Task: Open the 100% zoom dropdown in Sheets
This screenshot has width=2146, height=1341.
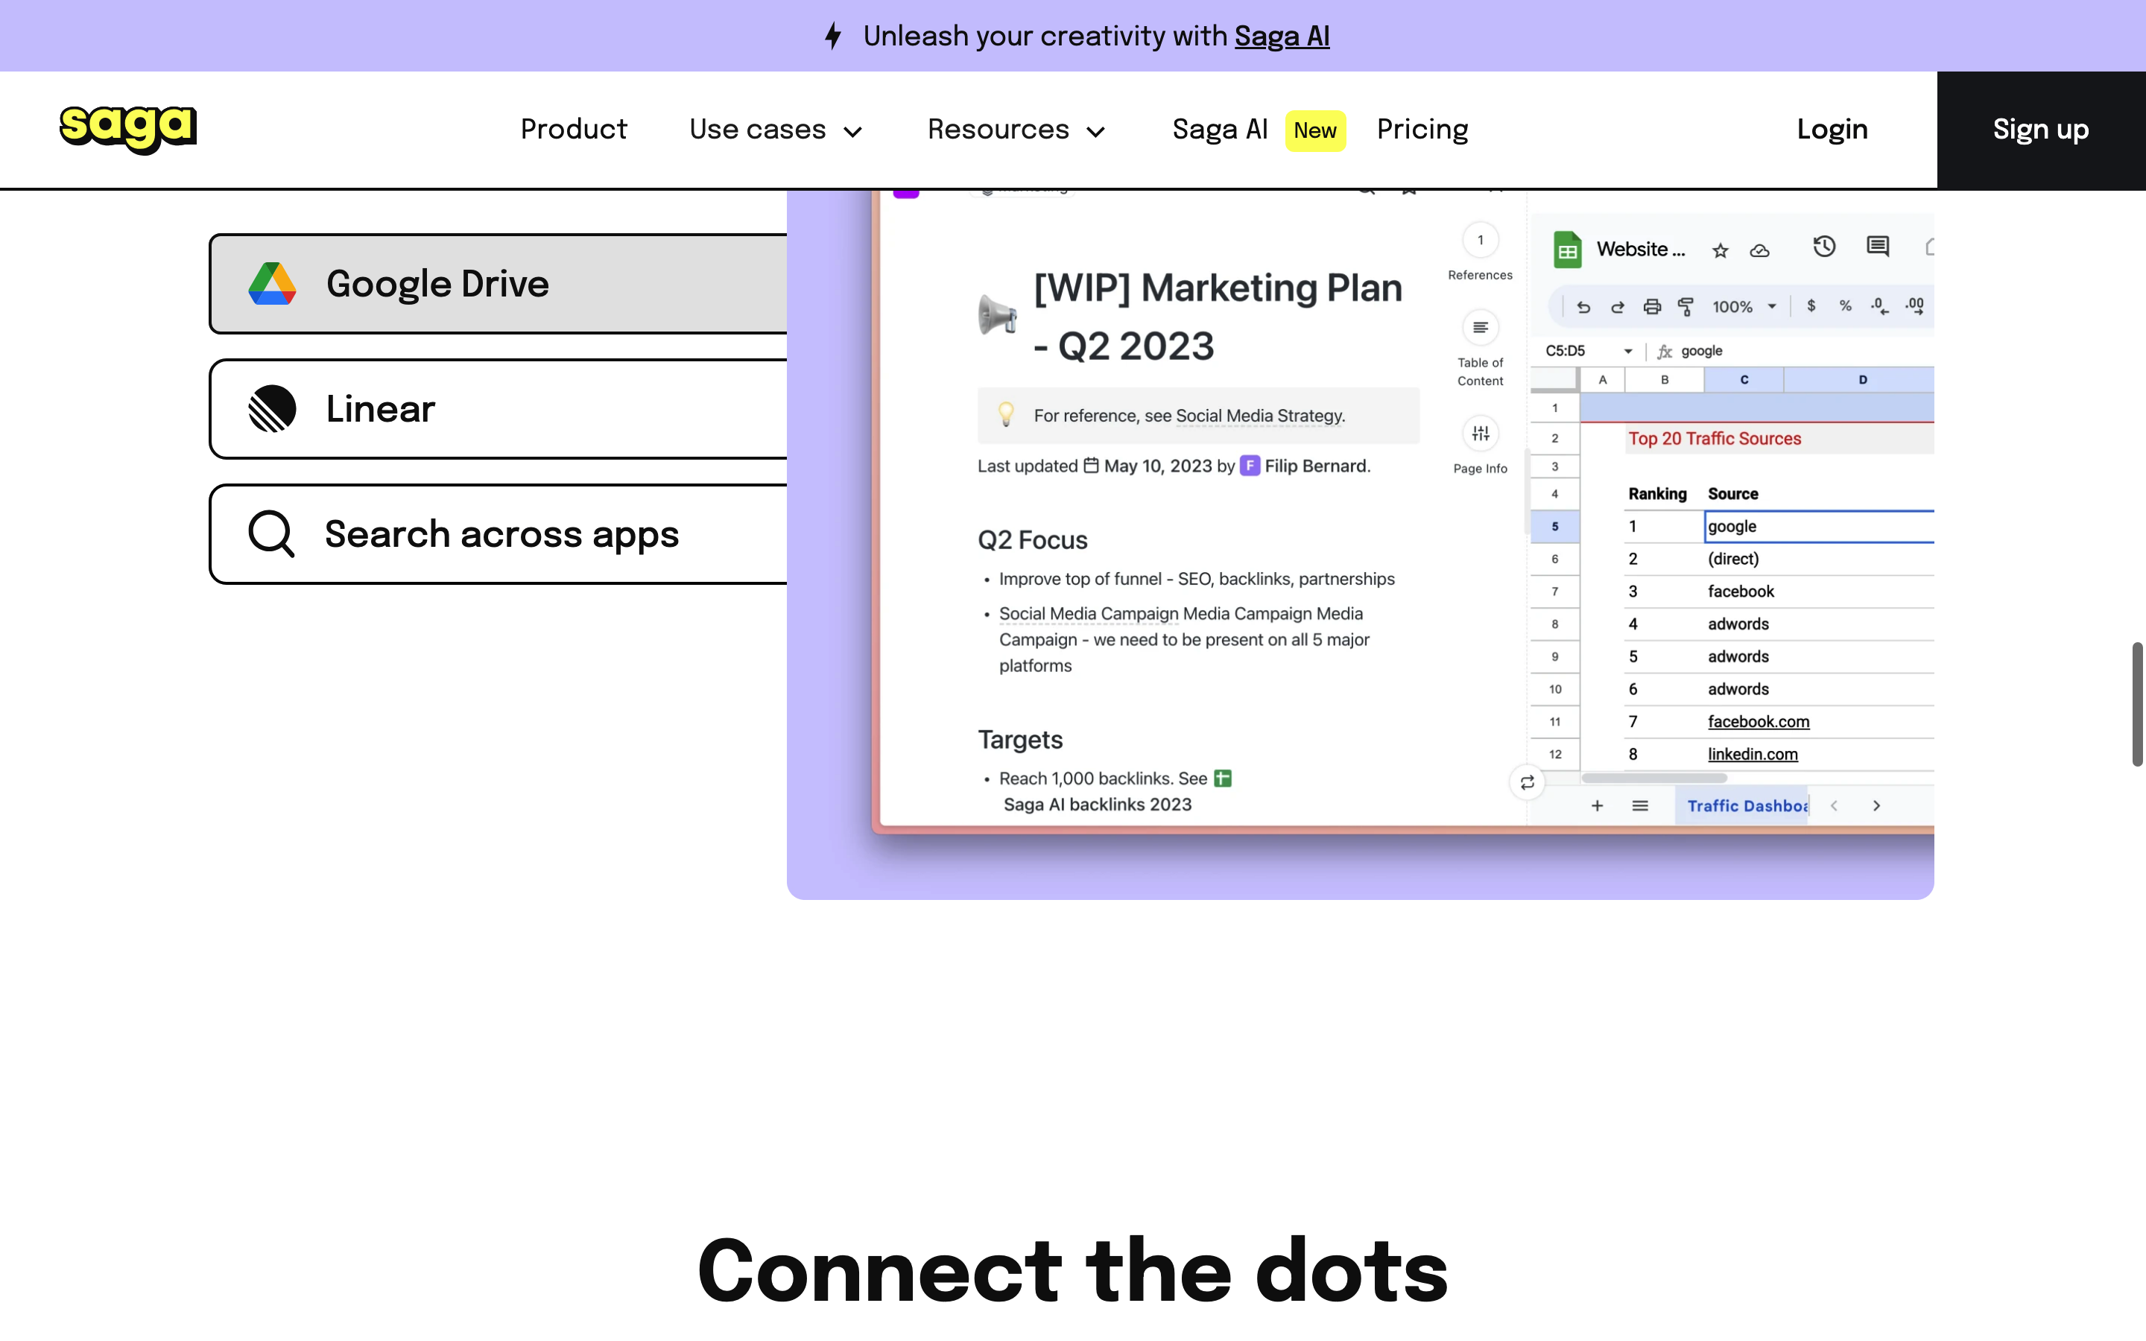Action: click(x=1744, y=307)
